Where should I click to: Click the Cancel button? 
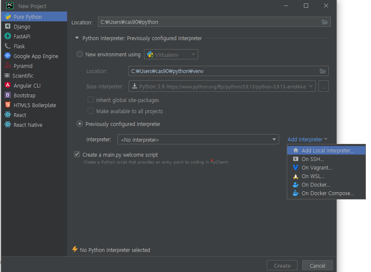coord(317,266)
